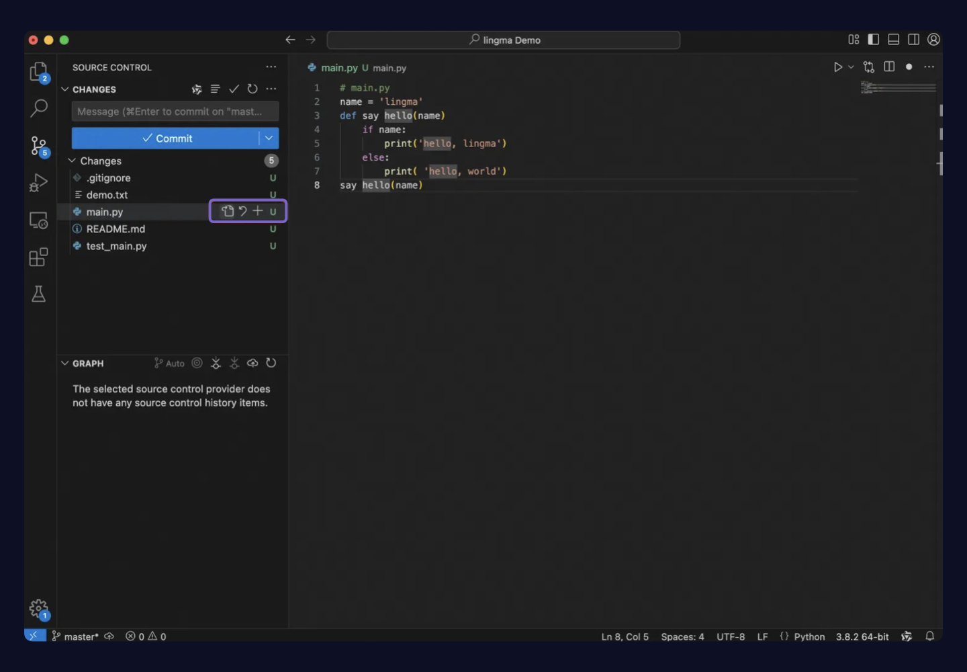Open main.py diff with the open file icon
This screenshot has width=967, height=672.
[x=228, y=211]
